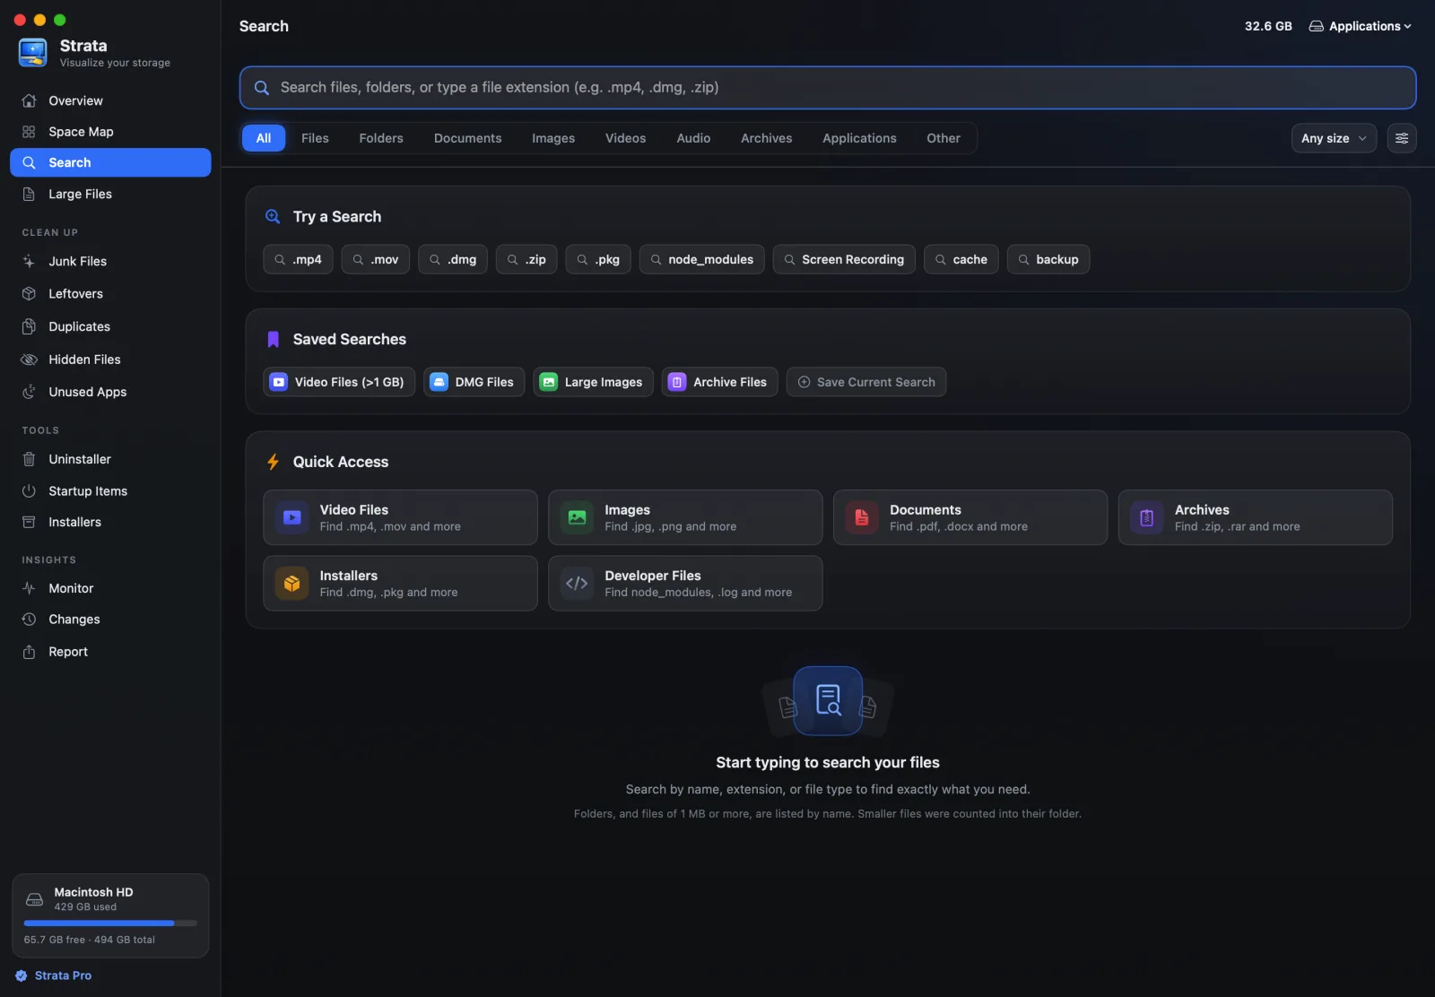Open the Startup Items power icon
1435x997 pixels.
tap(29, 491)
